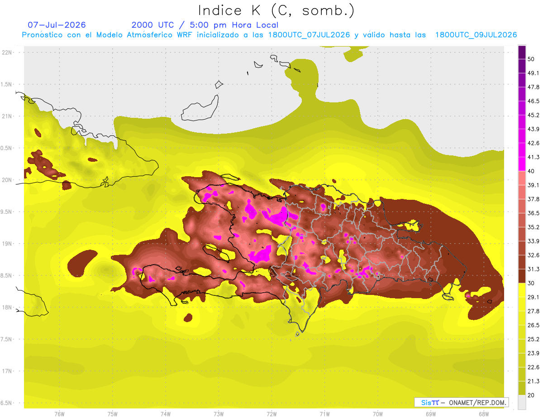Image resolution: width=543 pixels, height=420 pixels.
Task: Click the legend value '21.3'
Action: [x=533, y=381]
